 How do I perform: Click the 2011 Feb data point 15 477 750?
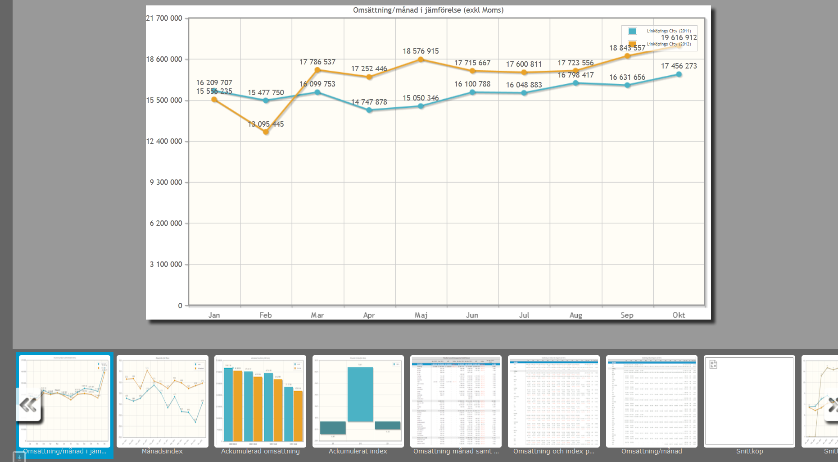[266, 101]
